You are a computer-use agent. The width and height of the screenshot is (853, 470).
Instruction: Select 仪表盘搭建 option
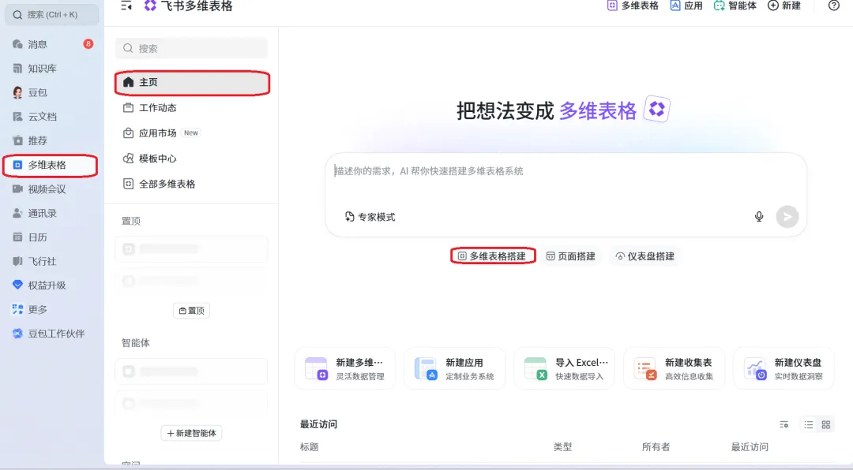coord(645,256)
